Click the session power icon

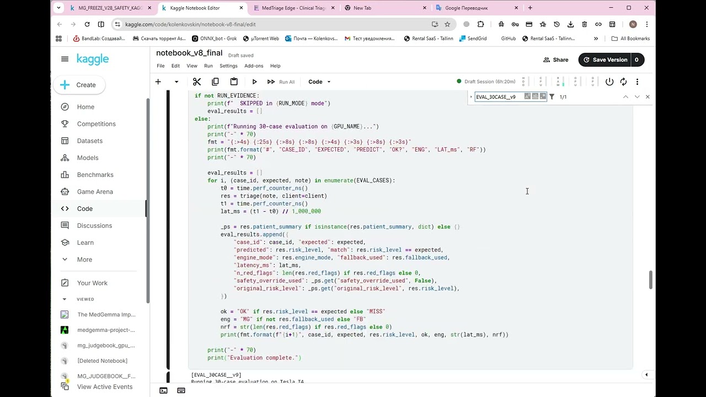click(x=609, y=82)
